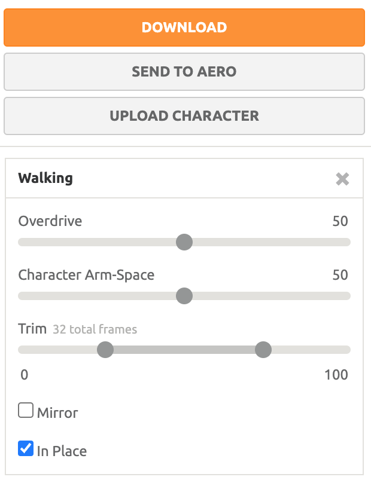Uncheck the In Place checkbox
Screen dimensions: 371x483
click(x=26, y=448)
